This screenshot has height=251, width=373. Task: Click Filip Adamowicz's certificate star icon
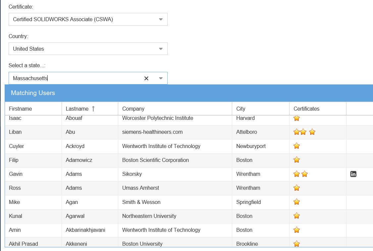(x=296, y=160)
